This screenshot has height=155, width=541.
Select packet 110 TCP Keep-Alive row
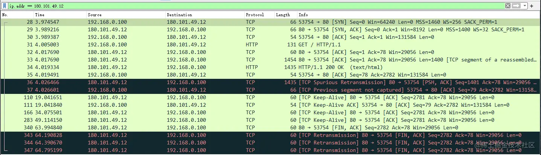tap(270, 98)
